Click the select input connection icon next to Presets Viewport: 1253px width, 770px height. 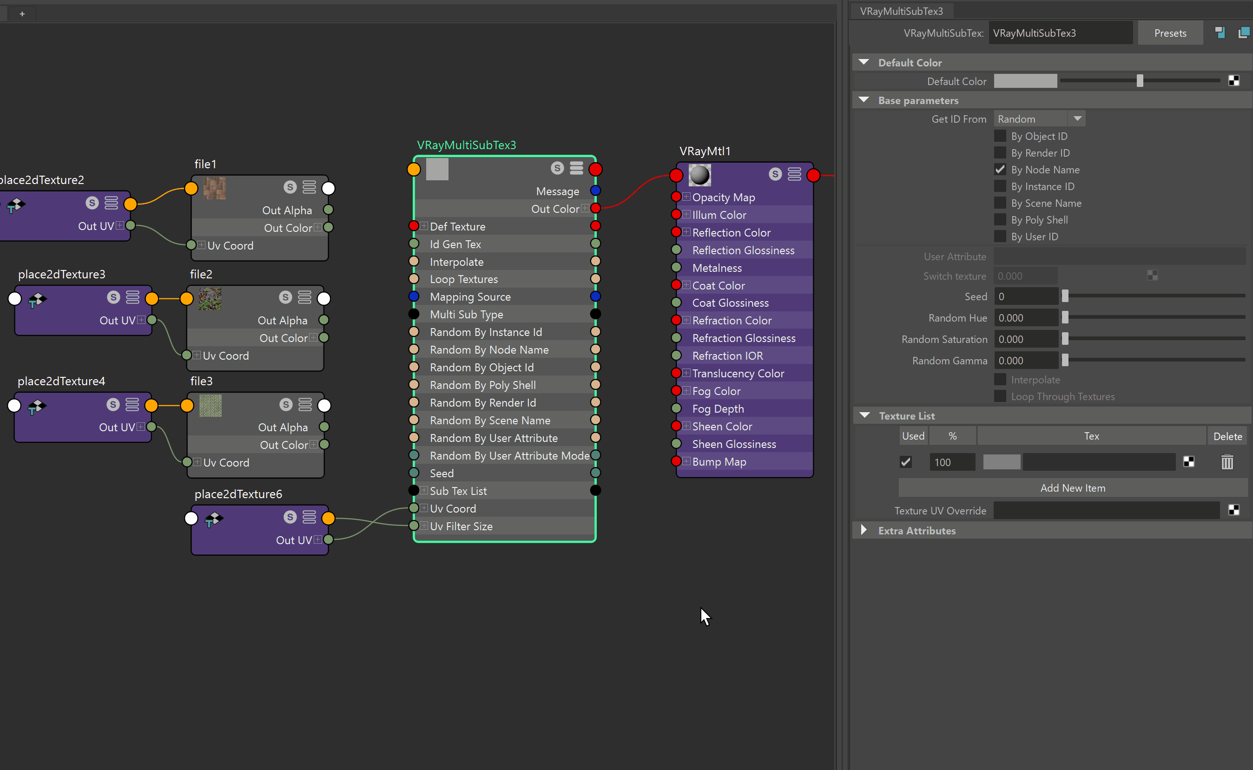point(1220,33)
